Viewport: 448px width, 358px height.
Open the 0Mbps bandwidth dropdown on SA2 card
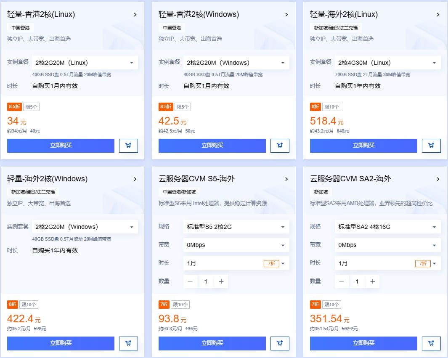tap(387, 245)
